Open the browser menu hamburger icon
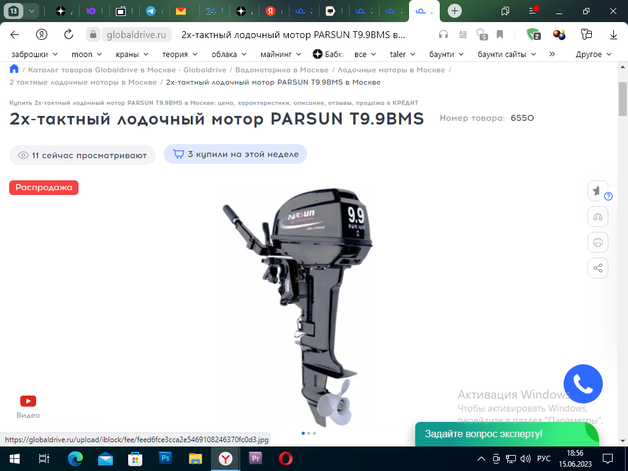 pyautogui.click(x=533, y=11)
